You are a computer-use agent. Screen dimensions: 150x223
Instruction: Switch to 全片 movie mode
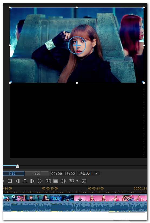(x=37, y=174)
